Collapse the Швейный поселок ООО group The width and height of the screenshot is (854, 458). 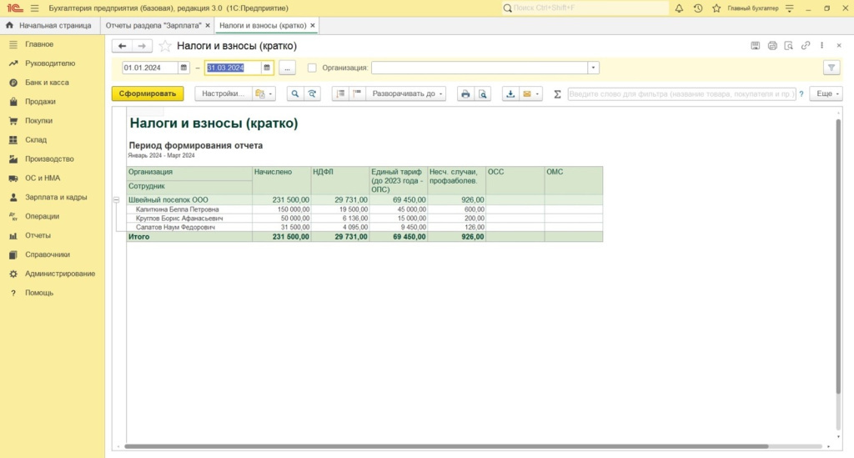click(116, 200)
